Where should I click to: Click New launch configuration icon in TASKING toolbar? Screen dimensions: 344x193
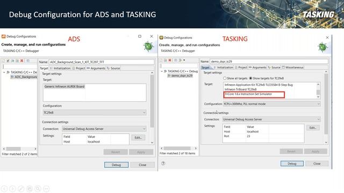coord(161,60)
